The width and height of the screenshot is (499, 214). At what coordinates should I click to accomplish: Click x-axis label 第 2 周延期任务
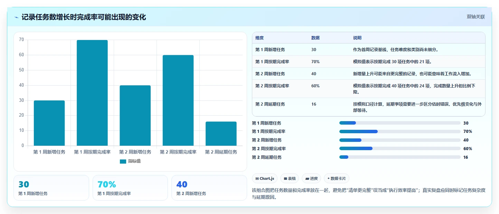click(x=221, y=152)
